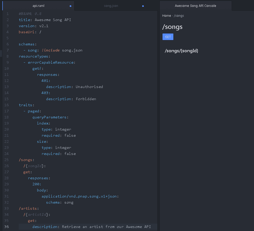Click the 'get?:' line

(x=38, y=68)
